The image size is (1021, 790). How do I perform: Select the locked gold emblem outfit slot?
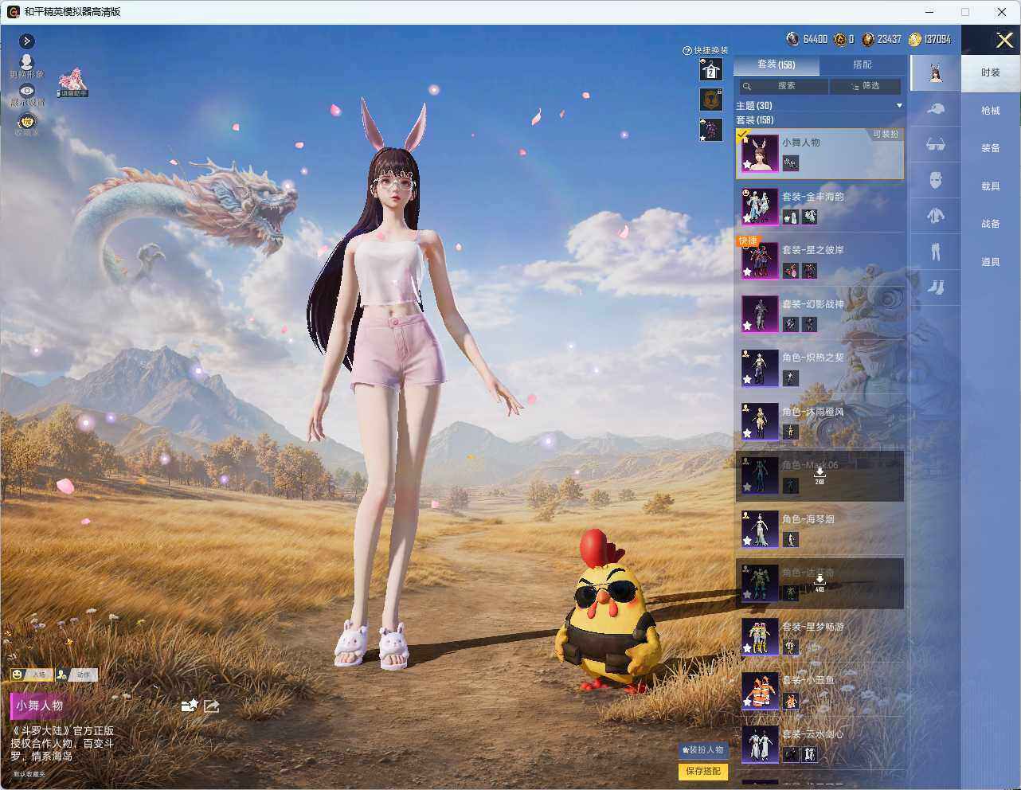[x=710, y=100]
